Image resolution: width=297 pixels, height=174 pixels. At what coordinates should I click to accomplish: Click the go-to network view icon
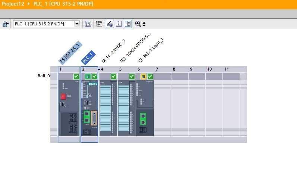(x=6, y=24)
